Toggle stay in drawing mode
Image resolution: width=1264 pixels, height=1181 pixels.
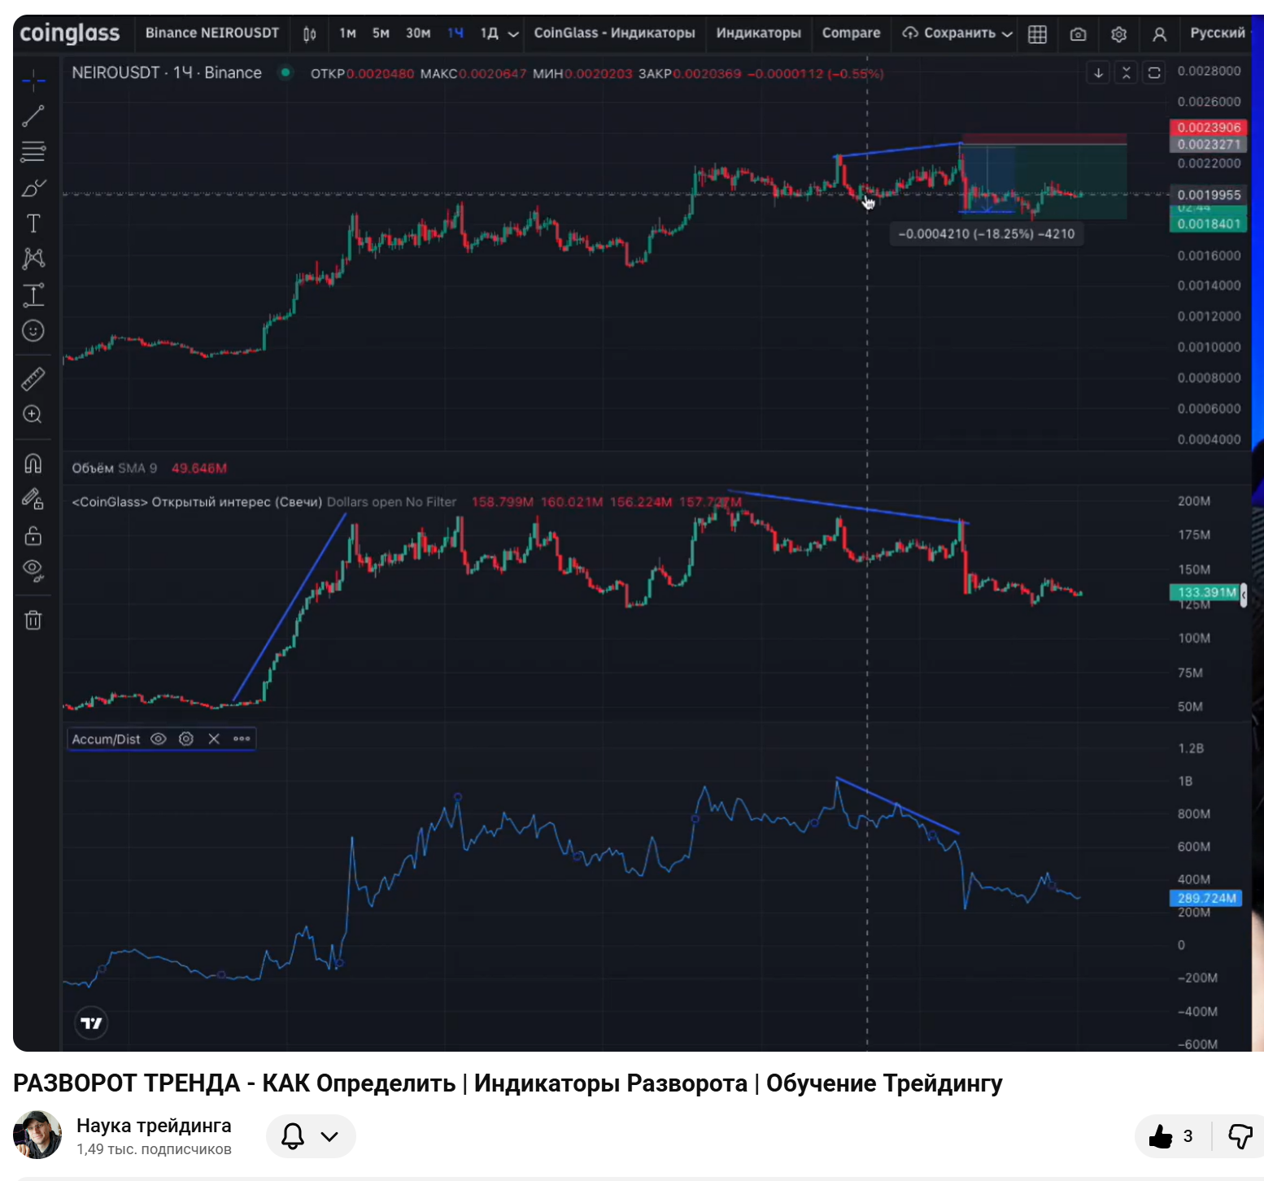(x=33, y=499)
